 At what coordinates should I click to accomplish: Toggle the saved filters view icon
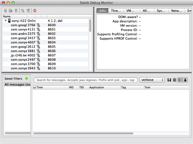click(180, 80)
